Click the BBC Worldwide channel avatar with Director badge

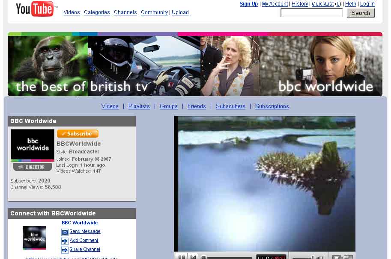[x=33, y=146]
